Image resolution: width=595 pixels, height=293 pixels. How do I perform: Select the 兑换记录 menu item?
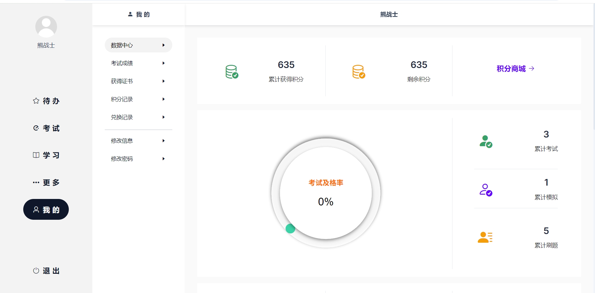pos(122,117)
